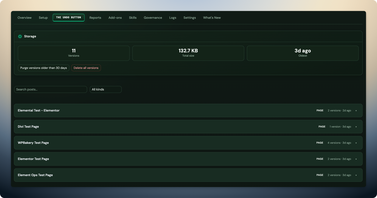
Task: Go to the Reports tab
Action: 95,18
